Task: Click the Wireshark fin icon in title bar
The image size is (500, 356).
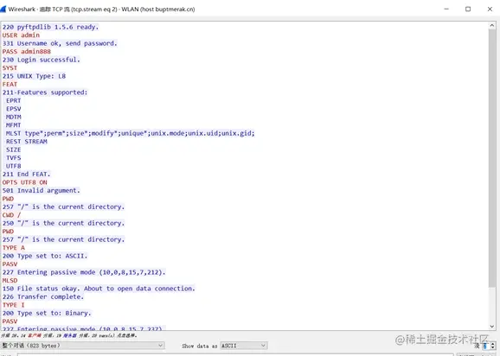Action: pyautogui.click(x=3, y=9)
